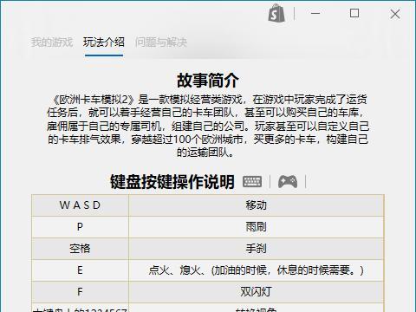Select the 双闪灯 action cell
This screenshot has width=416, height=312.
click(x=257, y=292)
